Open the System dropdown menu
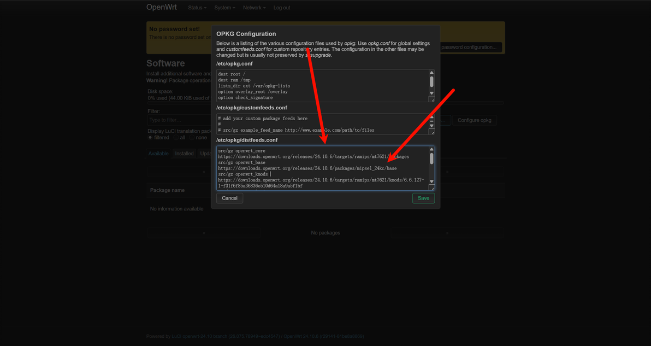This screenshot has width=651, height=346. coord(224,8)
